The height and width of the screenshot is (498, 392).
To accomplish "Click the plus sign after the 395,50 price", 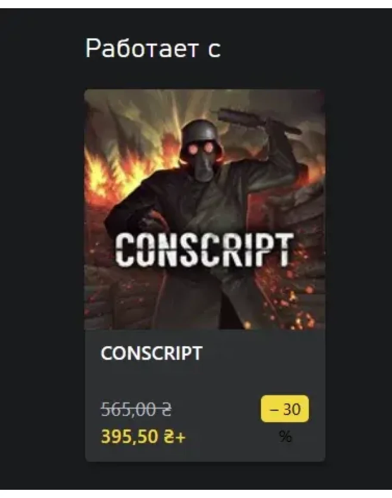I will [x=180, y=438].
